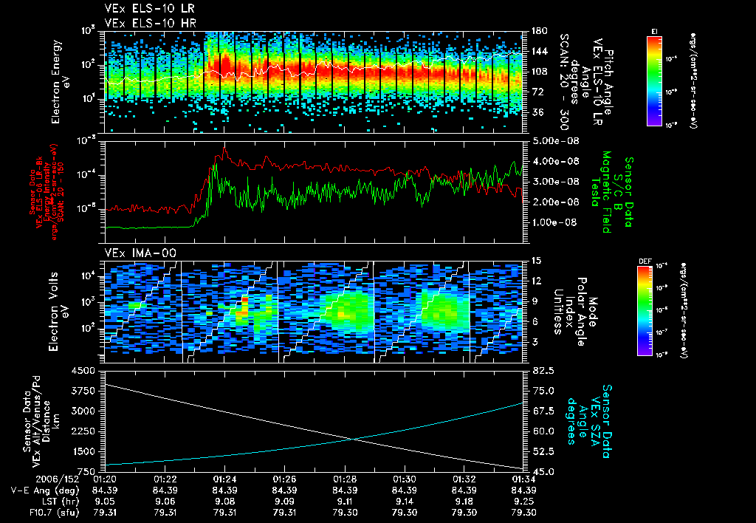756x523 pixels.
Task: Click the 01:26 time tick label
Action: pos(284,479)
